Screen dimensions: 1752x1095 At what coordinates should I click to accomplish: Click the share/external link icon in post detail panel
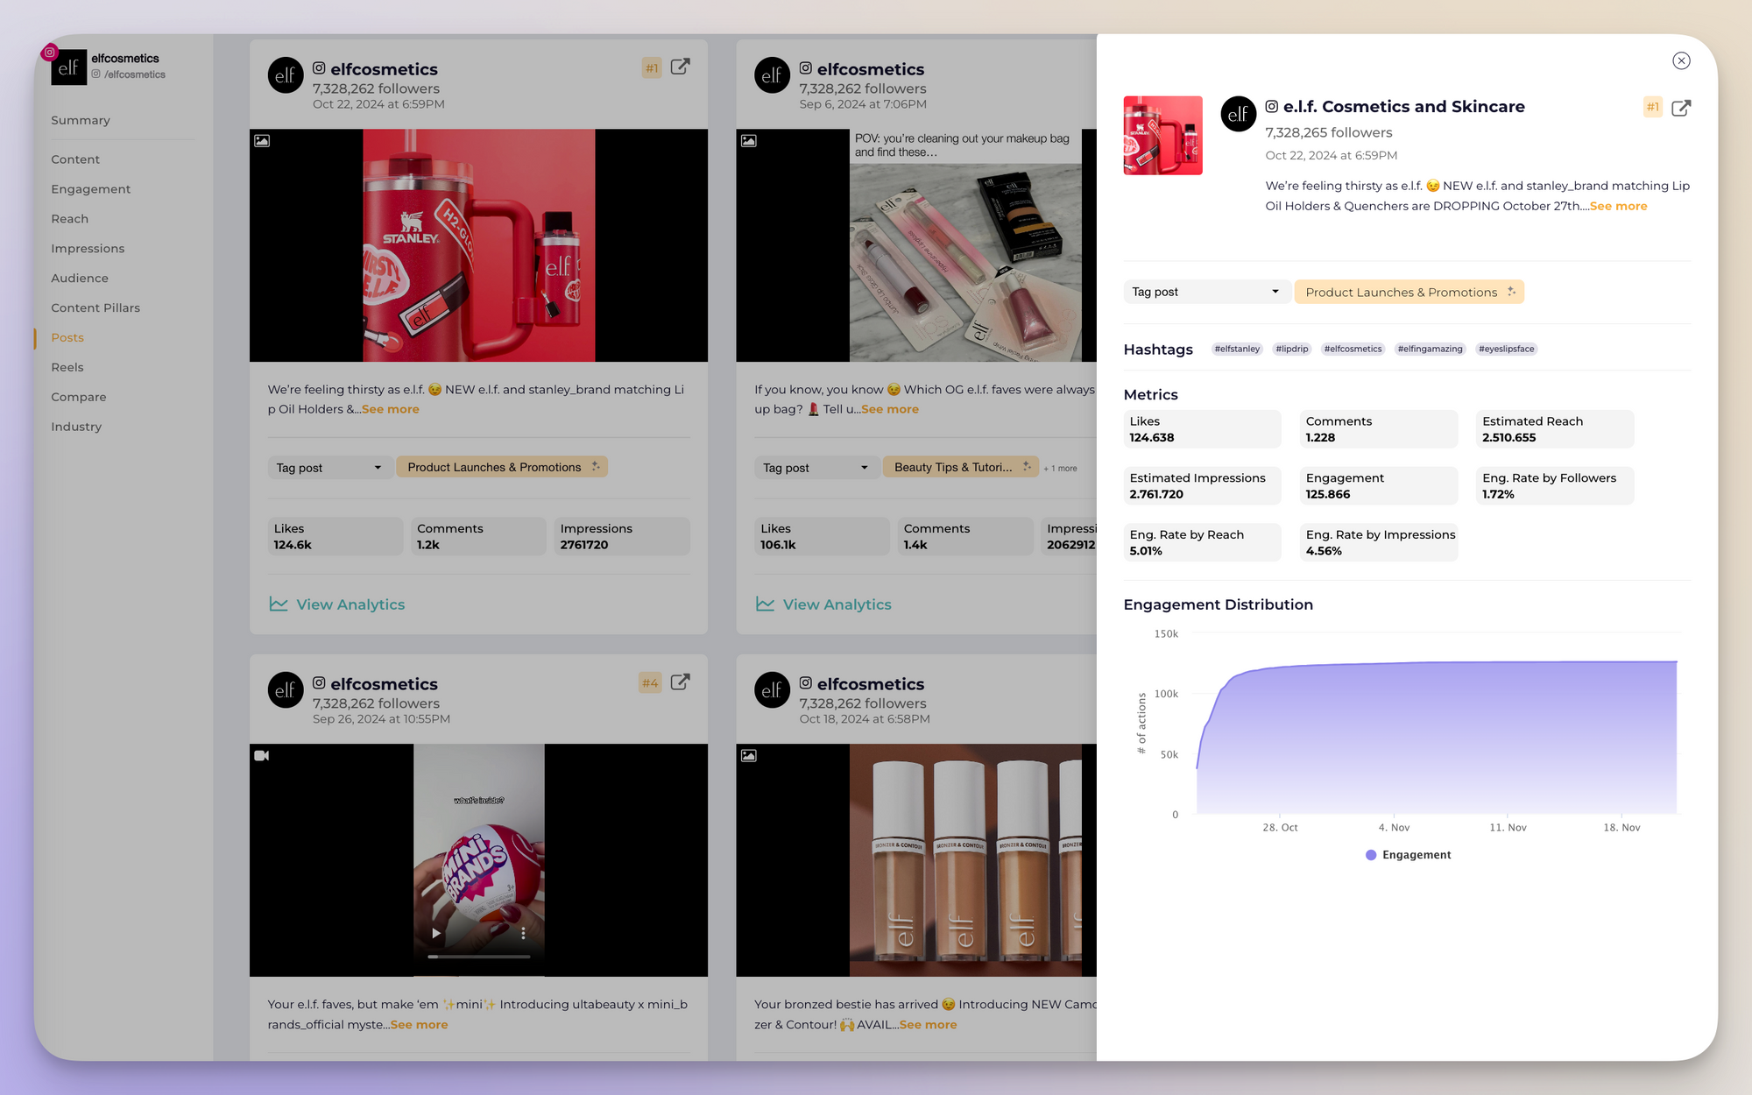point(1683,107)
